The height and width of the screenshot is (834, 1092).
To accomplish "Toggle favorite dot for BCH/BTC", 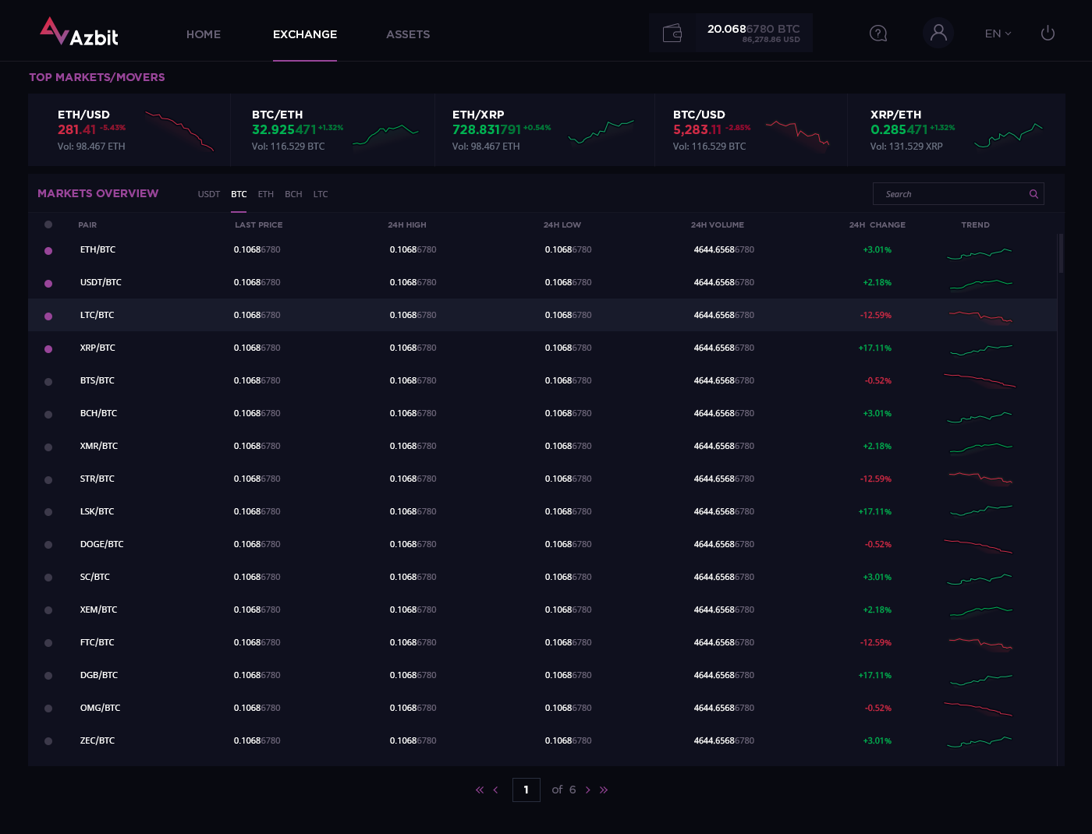I will [x=48, y=415].
